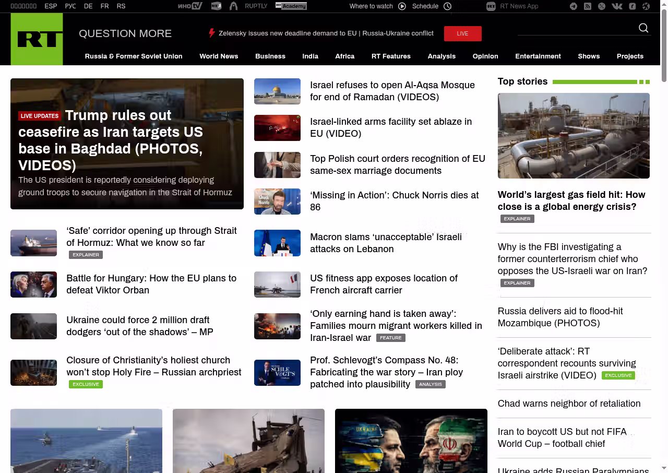
Task: Click the RT logo in the header
Action: (37, 39)
